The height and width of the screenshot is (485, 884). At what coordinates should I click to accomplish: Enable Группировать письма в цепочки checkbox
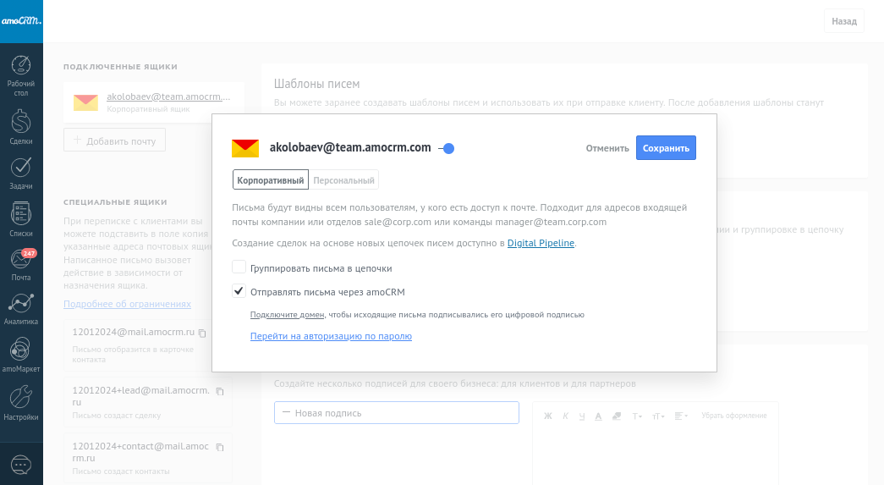coord(239,267)
